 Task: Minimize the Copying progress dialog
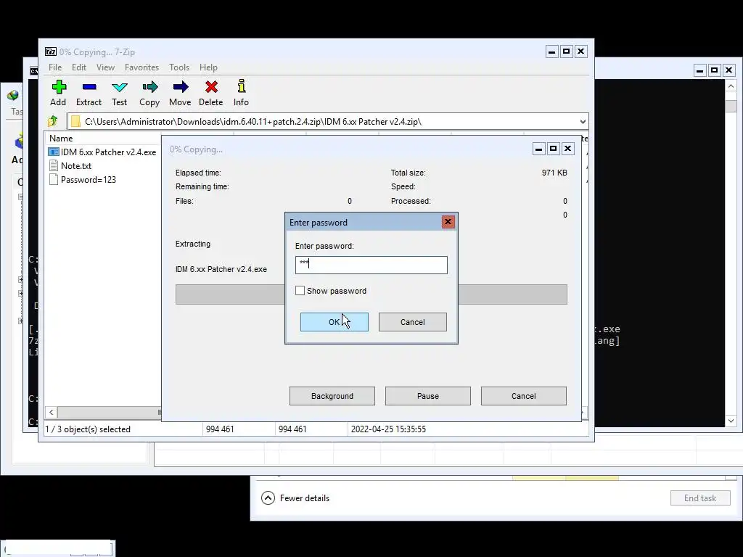[x=539, y=149]
